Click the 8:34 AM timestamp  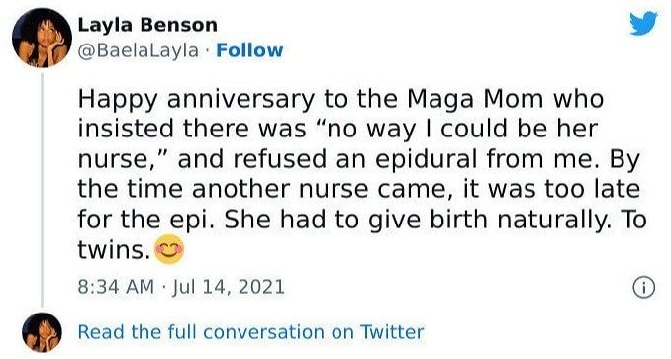(x=116, y=287)
